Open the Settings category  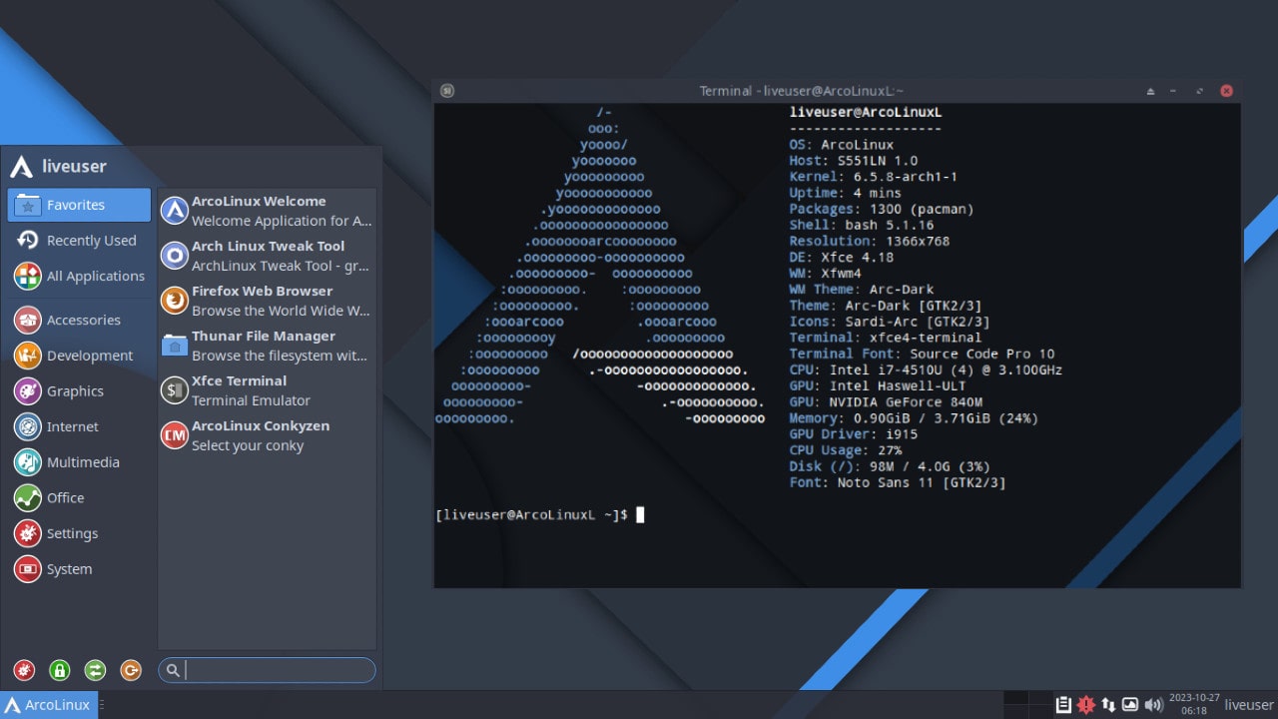[x=79, y=533]
